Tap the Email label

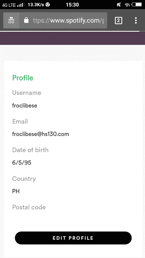click(x=20, y=121)
